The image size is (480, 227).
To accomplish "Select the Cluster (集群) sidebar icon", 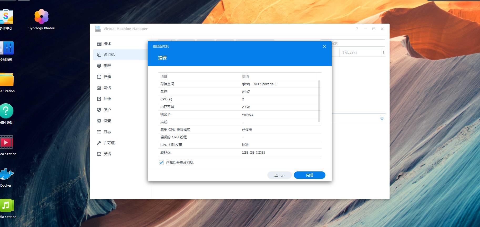I will pyautogui.click(x=99, y=66).
